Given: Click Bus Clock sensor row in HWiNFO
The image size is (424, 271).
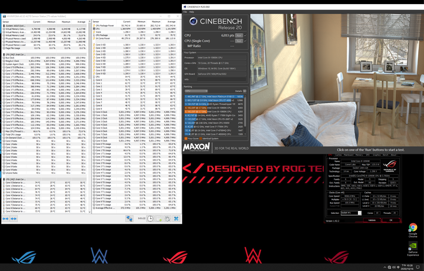Looking at the screenshot, I should click(45, 58).
